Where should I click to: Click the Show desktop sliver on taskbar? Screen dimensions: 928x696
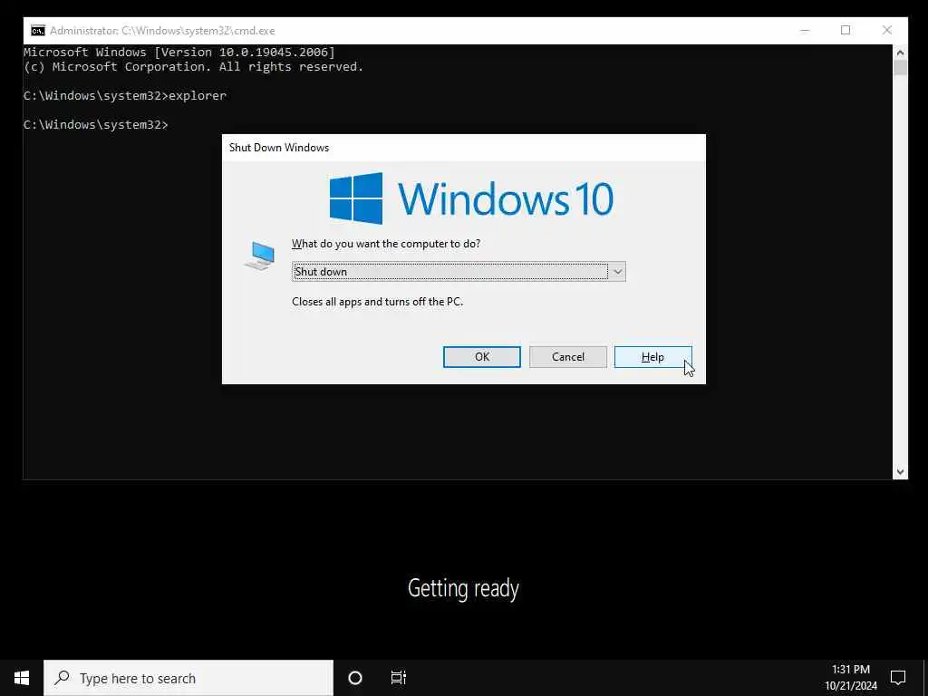tap(925, 678)
